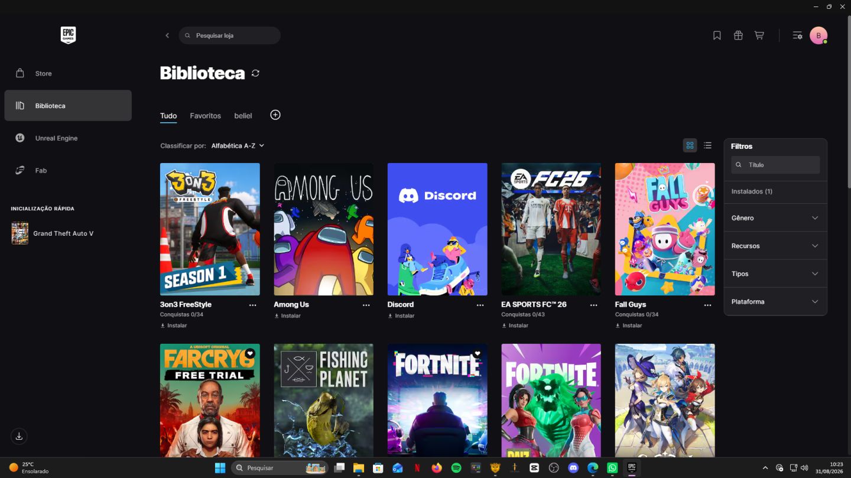Click the Pesquisar loja search field
The width and height of the screenshot is (851, 478).
(x=229, y=35)
